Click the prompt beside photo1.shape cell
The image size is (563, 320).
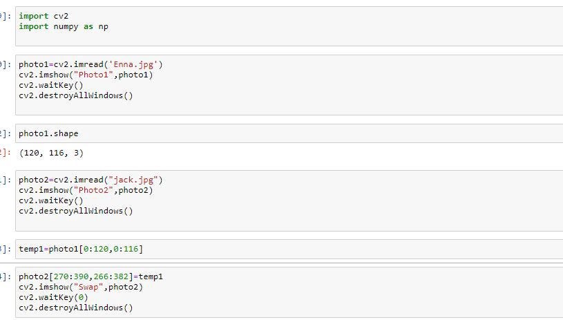[x=6, y=133]
